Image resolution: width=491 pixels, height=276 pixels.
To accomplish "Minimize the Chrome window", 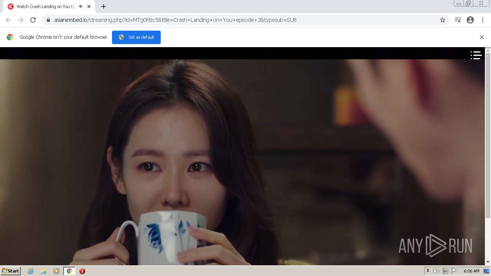I will 459,3.
